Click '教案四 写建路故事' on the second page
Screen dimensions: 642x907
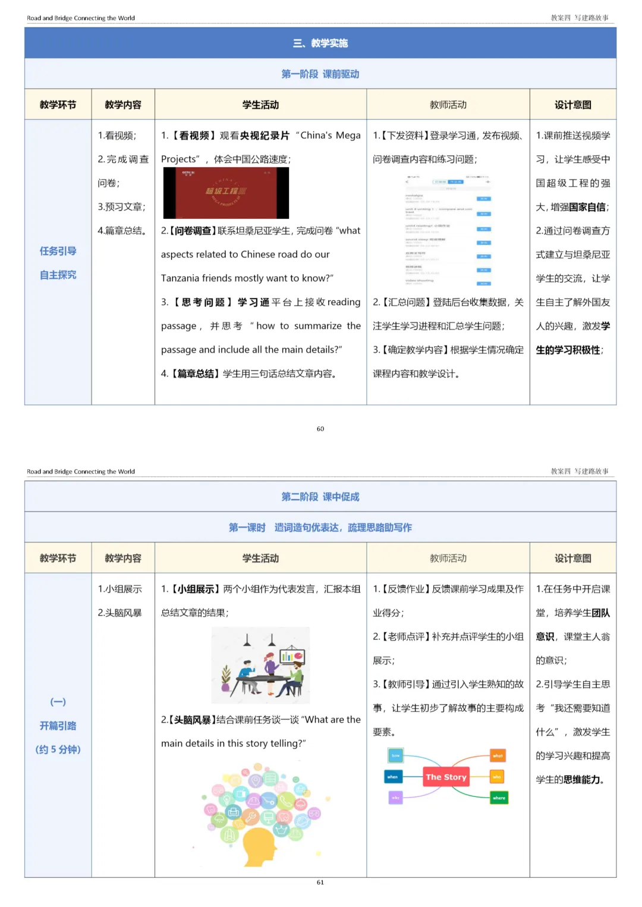[580, 471]
